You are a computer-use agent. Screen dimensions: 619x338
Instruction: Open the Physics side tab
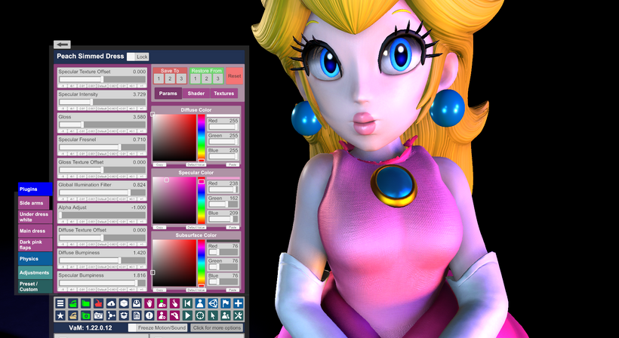(35, 259)
